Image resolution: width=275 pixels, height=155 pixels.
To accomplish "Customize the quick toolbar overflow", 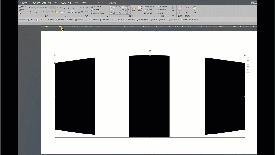I will tap(201, 19).
